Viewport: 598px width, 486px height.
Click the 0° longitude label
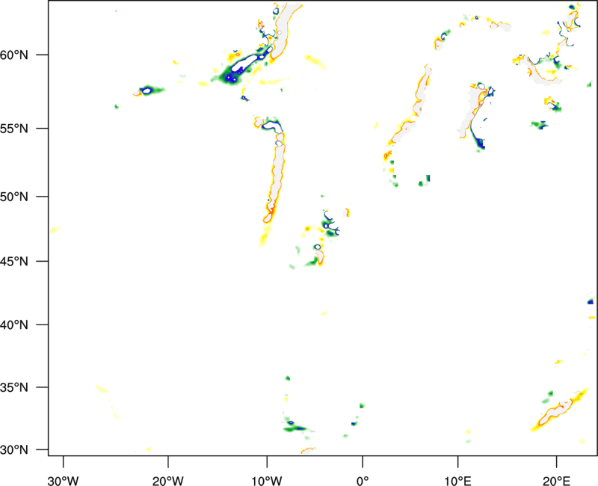pos(363,481)
